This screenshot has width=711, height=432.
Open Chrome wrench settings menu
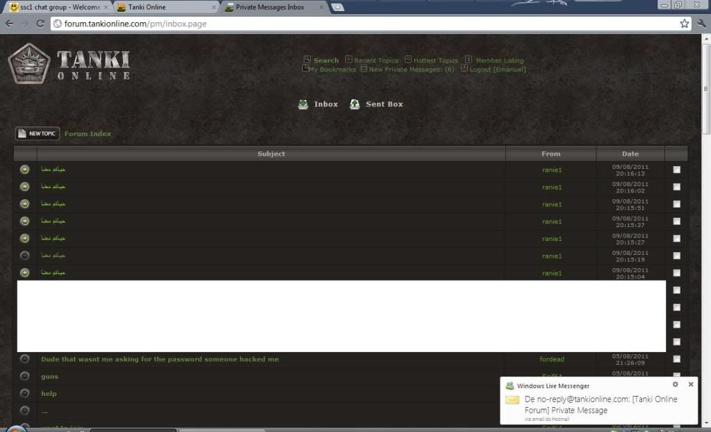(701, 24)
